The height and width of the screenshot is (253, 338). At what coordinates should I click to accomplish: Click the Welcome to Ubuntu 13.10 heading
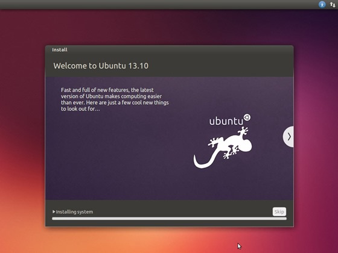pyautogui.click(x=101, y=66)
